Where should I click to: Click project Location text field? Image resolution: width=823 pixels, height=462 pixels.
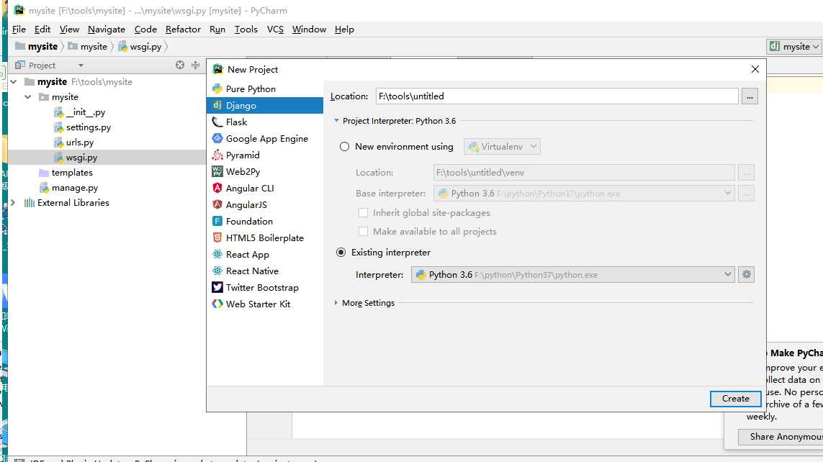[x=557, y=96]
